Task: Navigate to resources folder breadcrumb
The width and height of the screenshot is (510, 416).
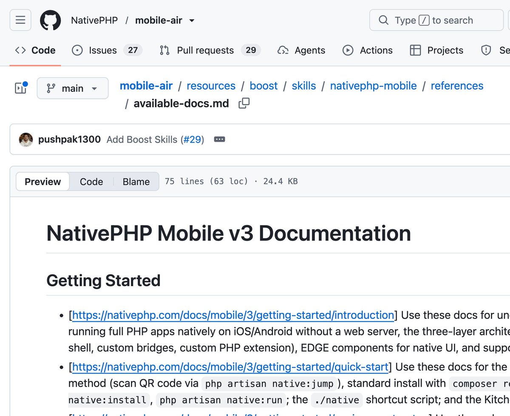Action: (x=211, y=86)
